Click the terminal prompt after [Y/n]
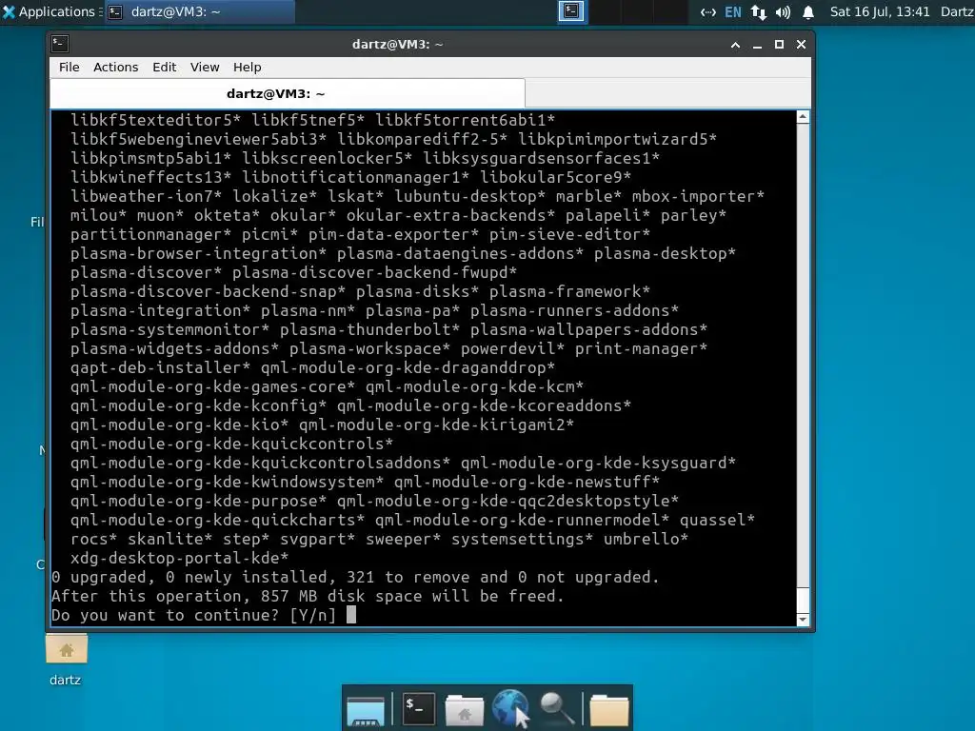 (x=351, y=615)
